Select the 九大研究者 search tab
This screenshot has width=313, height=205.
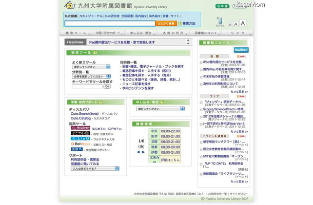pyautogui.click(x=112, y=16)
